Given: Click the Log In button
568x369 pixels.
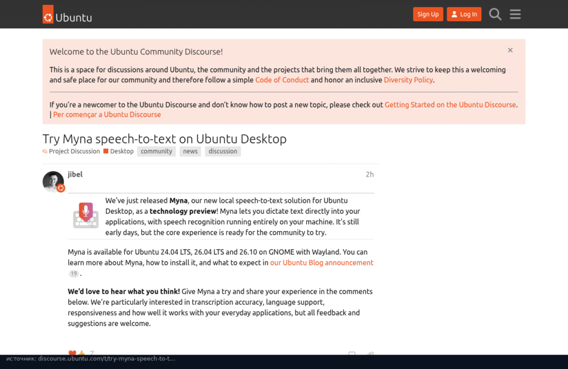Looking at the screenshot, I should pos(464,14).
